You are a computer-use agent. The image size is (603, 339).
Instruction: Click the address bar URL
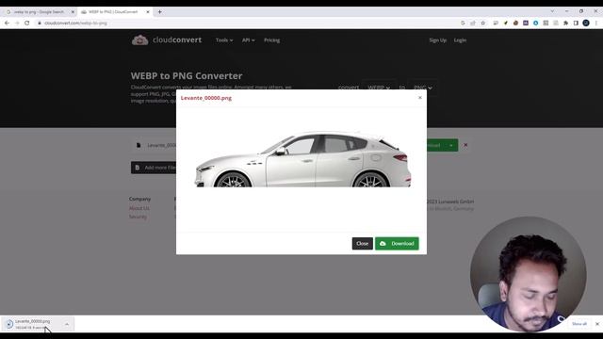tap(75, 23)
